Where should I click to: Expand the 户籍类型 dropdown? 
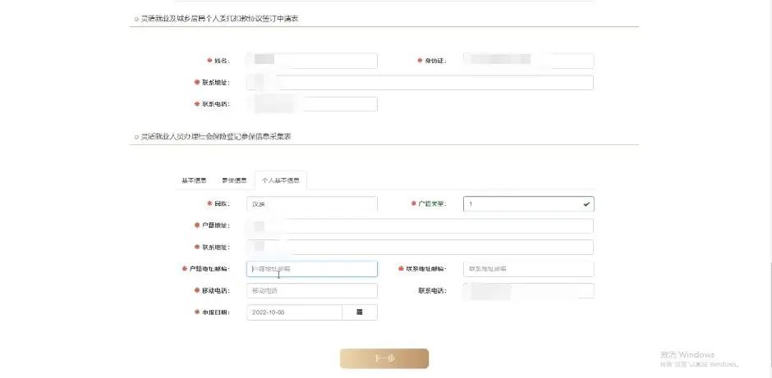(x=528, y=203)
